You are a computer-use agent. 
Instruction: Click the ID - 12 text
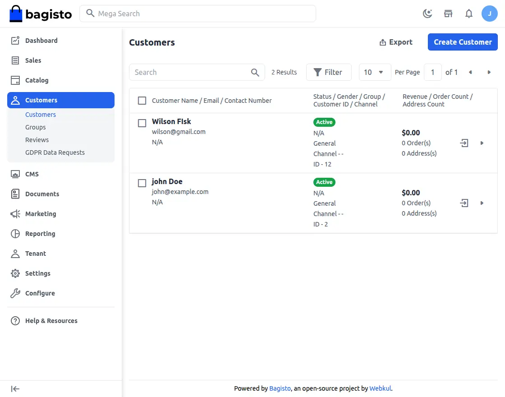coord(322,164)
